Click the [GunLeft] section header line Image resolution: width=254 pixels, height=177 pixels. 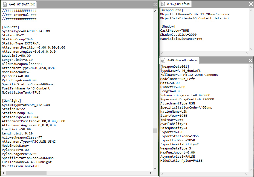point(10,27)
